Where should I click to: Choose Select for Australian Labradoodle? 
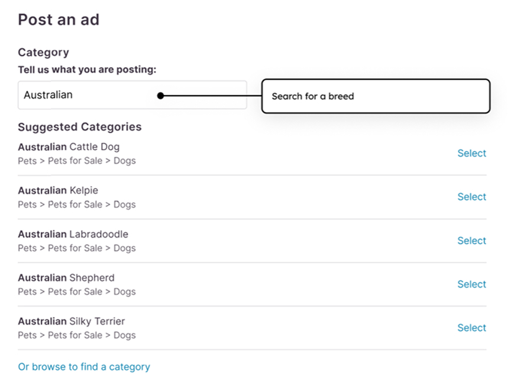click(x=471, y=240)
